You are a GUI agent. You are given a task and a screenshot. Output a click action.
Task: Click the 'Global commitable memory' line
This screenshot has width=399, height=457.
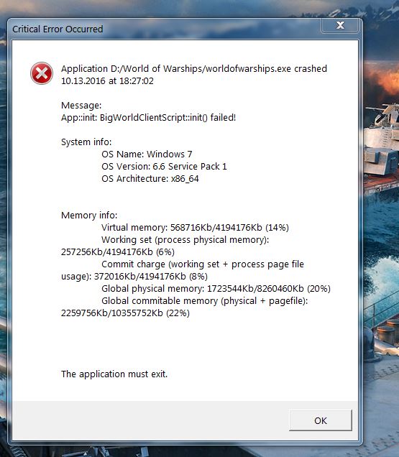pos(204,301)
